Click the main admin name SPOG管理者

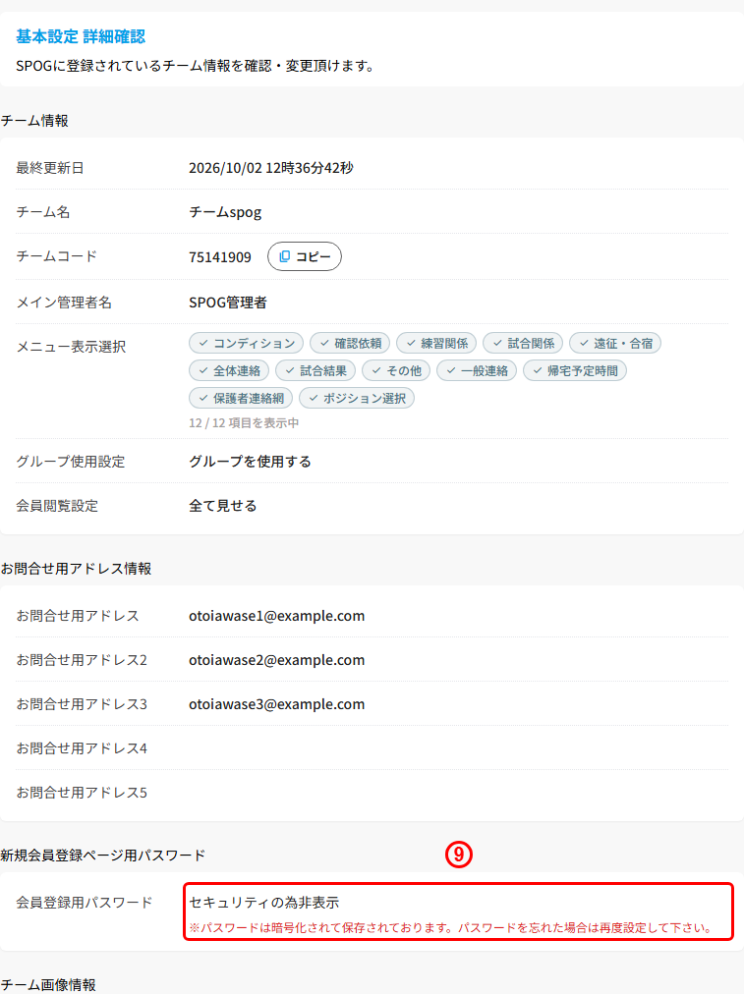[228, 303]
